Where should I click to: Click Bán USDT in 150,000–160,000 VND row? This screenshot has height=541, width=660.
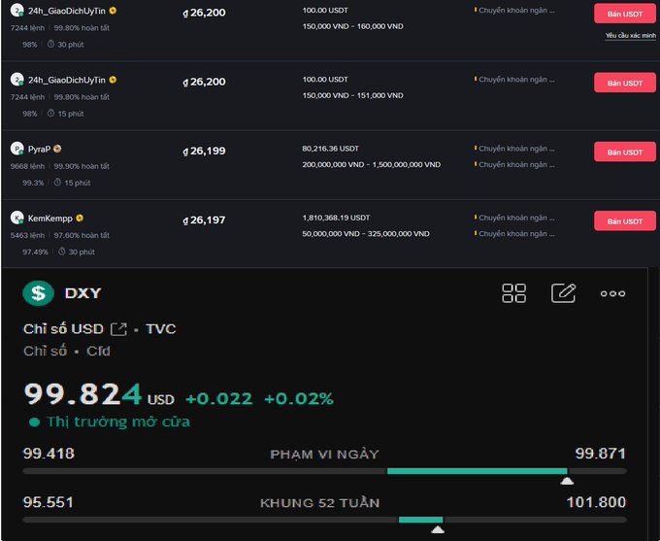(625, 14)
